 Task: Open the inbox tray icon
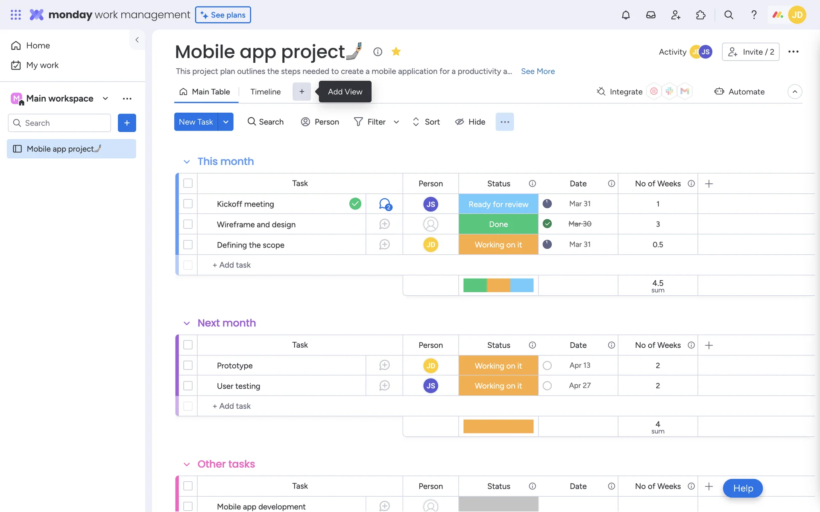[650, 15]
